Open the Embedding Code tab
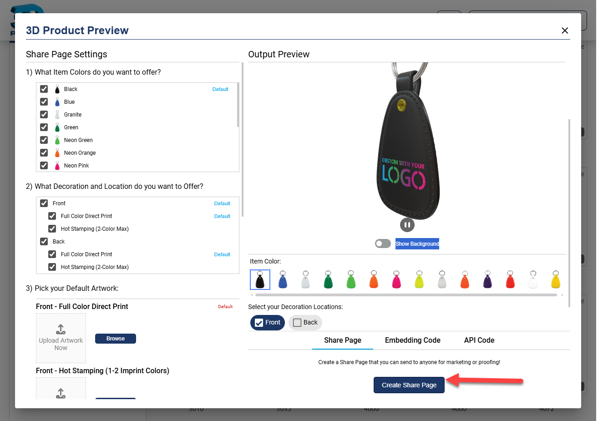 pyautogui.click(x=413, y=340)
